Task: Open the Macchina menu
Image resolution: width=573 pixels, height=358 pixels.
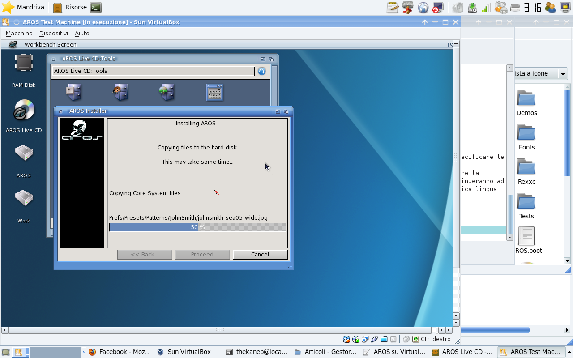Action: (x=19, y=34)
